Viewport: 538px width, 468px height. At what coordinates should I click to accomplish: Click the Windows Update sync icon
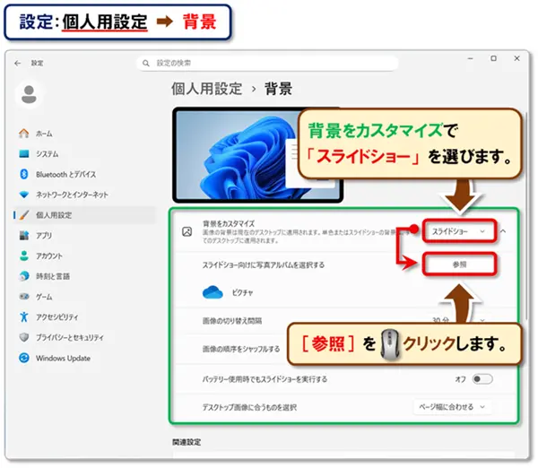[x=23, y=358]
